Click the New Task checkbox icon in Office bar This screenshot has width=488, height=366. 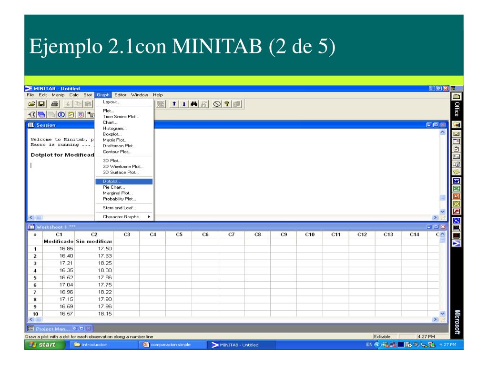point(456,149)
